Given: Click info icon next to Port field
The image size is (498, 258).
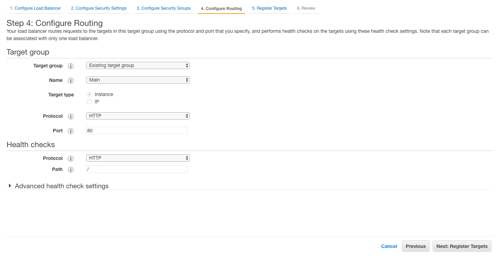Looking at the screenshot, I should (71, 131).
